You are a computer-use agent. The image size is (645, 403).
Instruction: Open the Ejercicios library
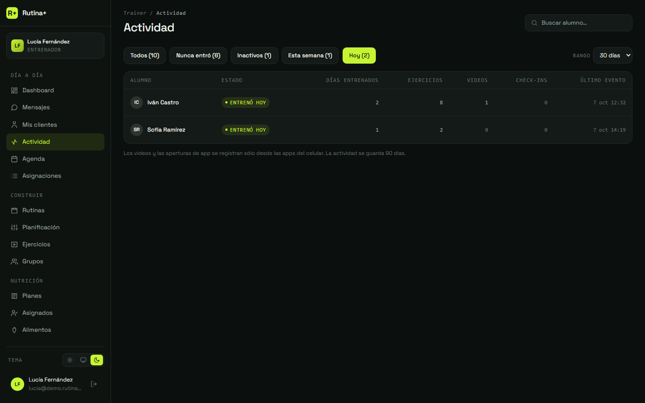(55, 244)
